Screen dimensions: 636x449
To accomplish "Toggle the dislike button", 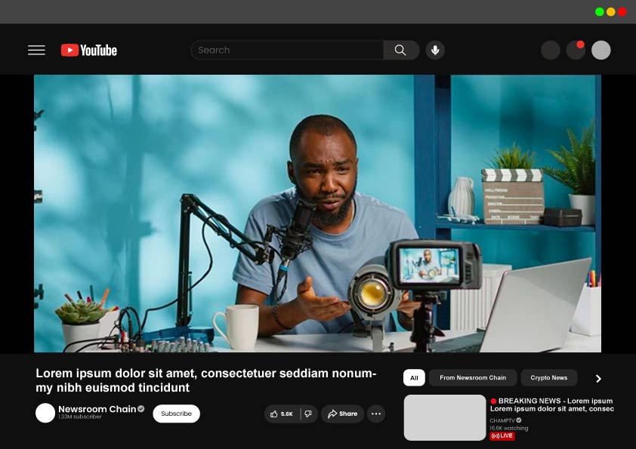I will (308, 414).
